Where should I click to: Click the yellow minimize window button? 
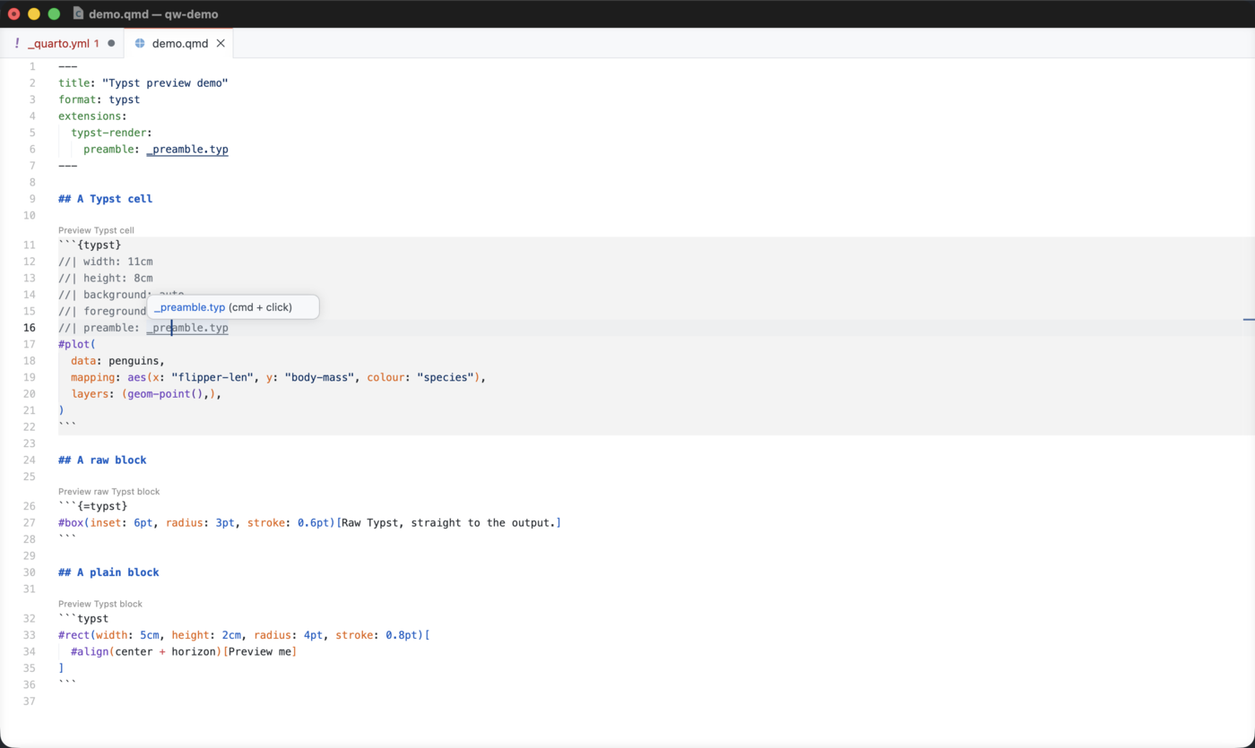34,13
